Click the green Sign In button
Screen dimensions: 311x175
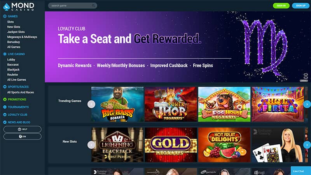(281, 5)
